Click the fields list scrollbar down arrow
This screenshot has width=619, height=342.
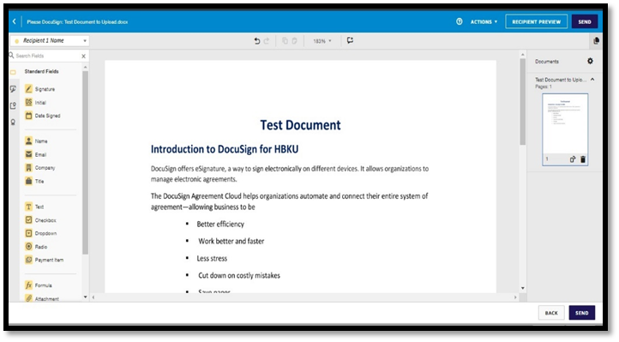(x=85, y=297)
